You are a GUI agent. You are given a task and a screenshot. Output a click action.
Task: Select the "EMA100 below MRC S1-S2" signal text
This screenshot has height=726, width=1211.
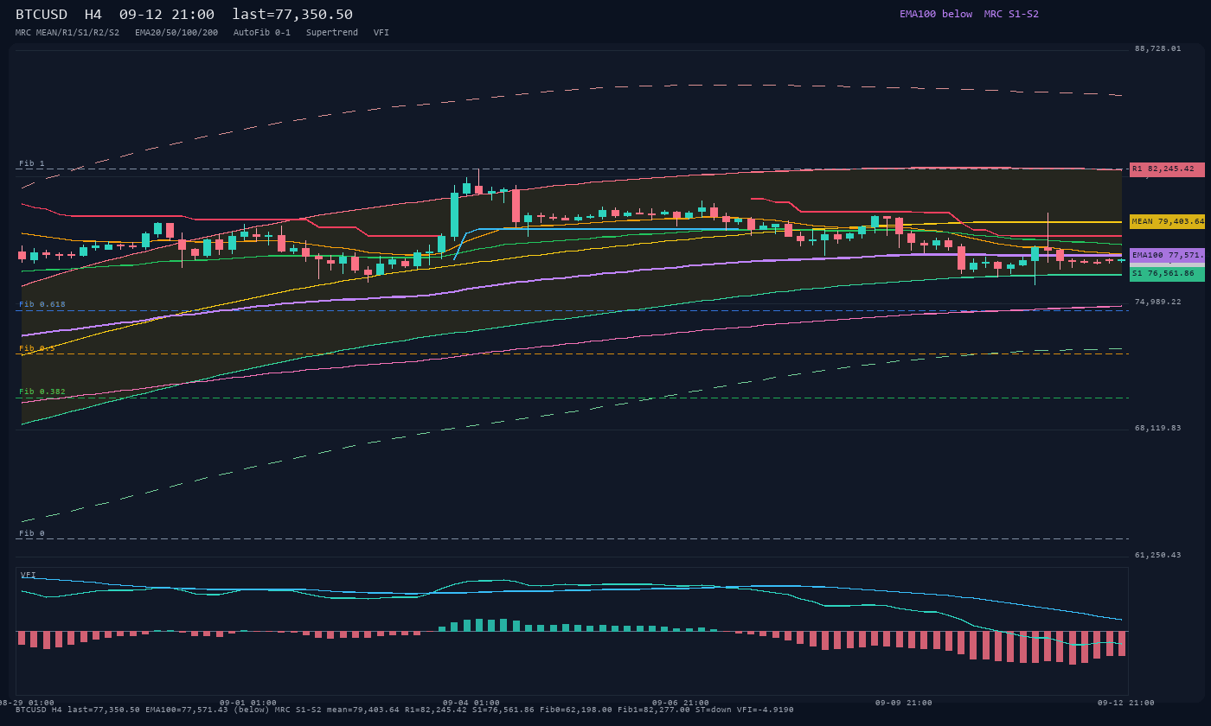coord(969,14)
